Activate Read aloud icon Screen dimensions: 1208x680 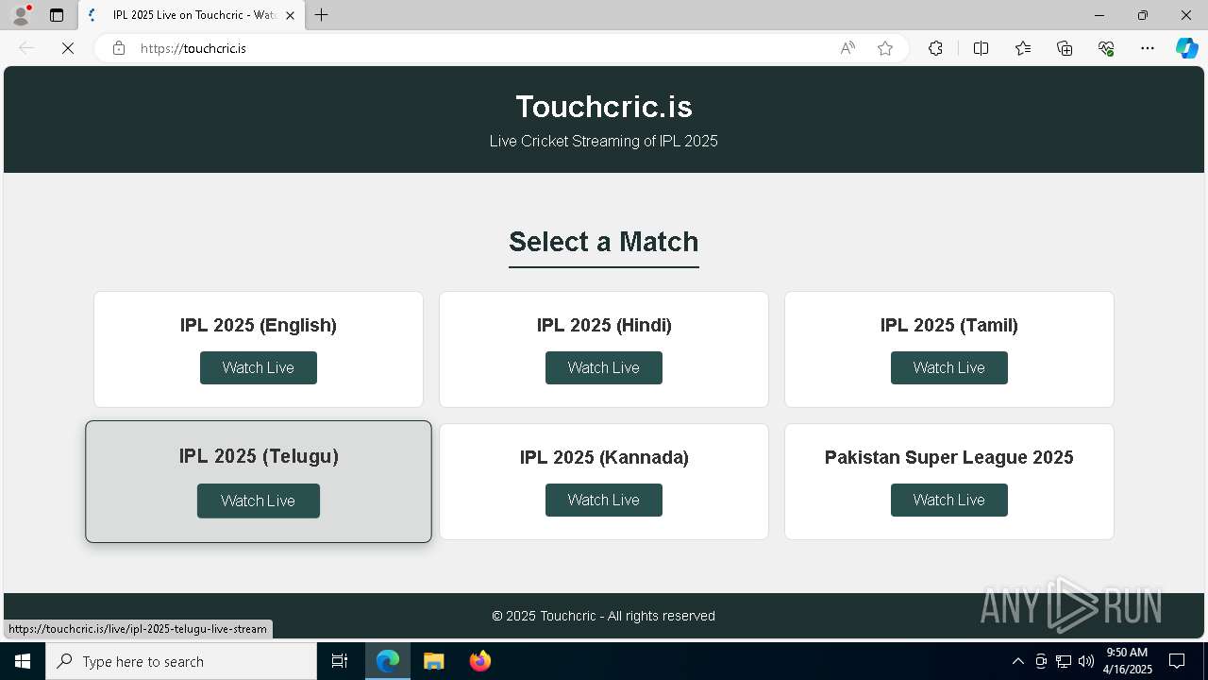coord(847,48)
